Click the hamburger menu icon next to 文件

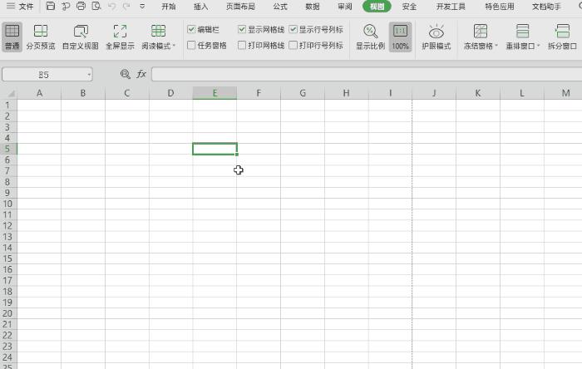(x=11, y=6)
